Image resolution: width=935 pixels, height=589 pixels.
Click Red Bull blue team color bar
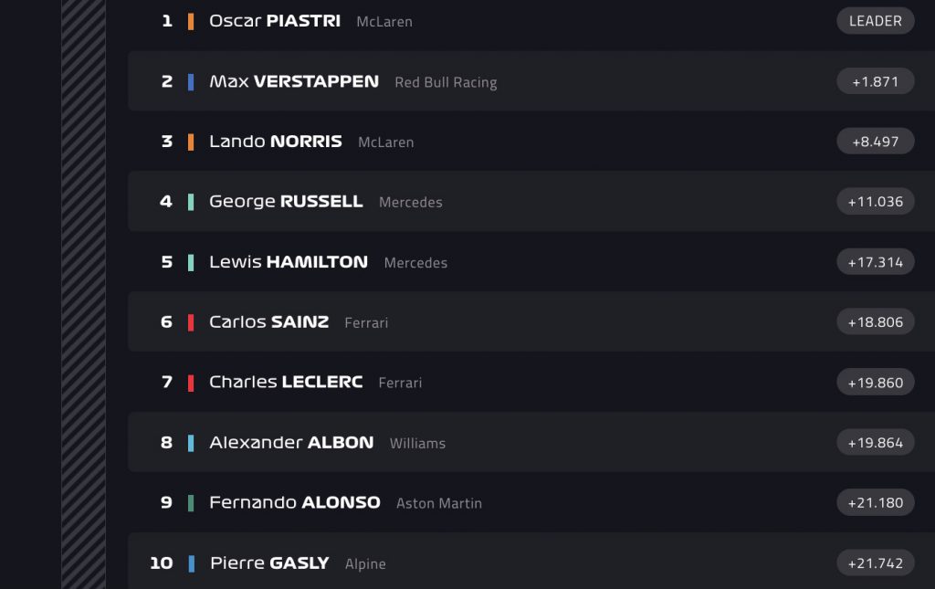tap(191, 81)
